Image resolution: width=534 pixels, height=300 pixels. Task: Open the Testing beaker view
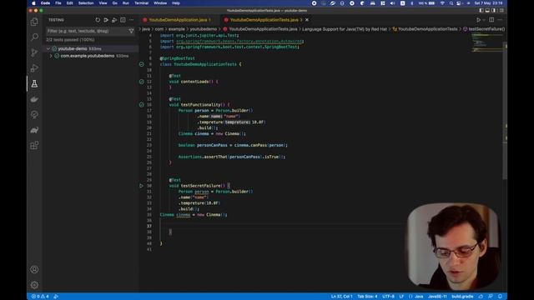[x=34, y=83]
